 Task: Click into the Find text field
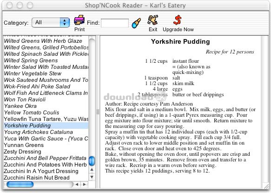click(115, 23)
